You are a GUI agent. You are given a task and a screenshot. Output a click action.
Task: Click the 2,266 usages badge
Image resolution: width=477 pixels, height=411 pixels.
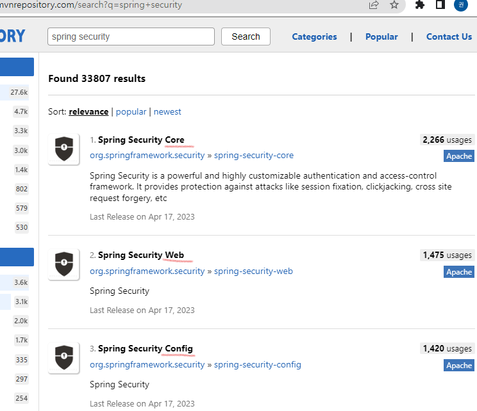447,140
